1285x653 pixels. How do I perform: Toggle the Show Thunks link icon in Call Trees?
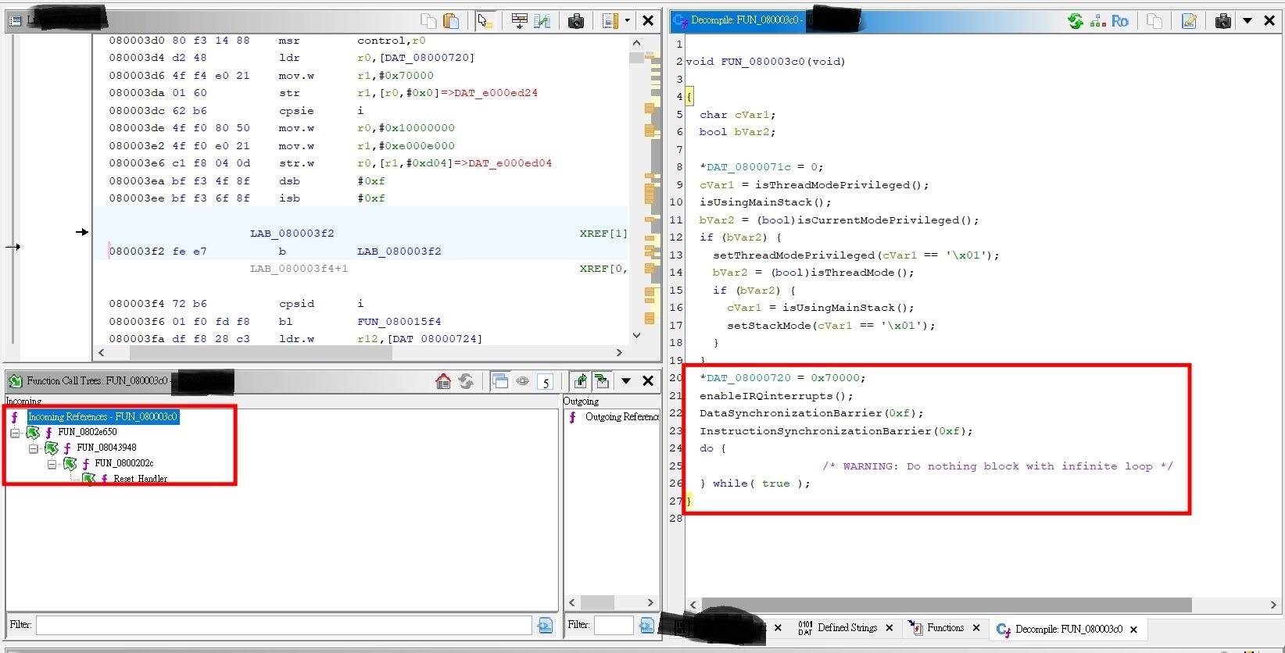click(523, 381)
